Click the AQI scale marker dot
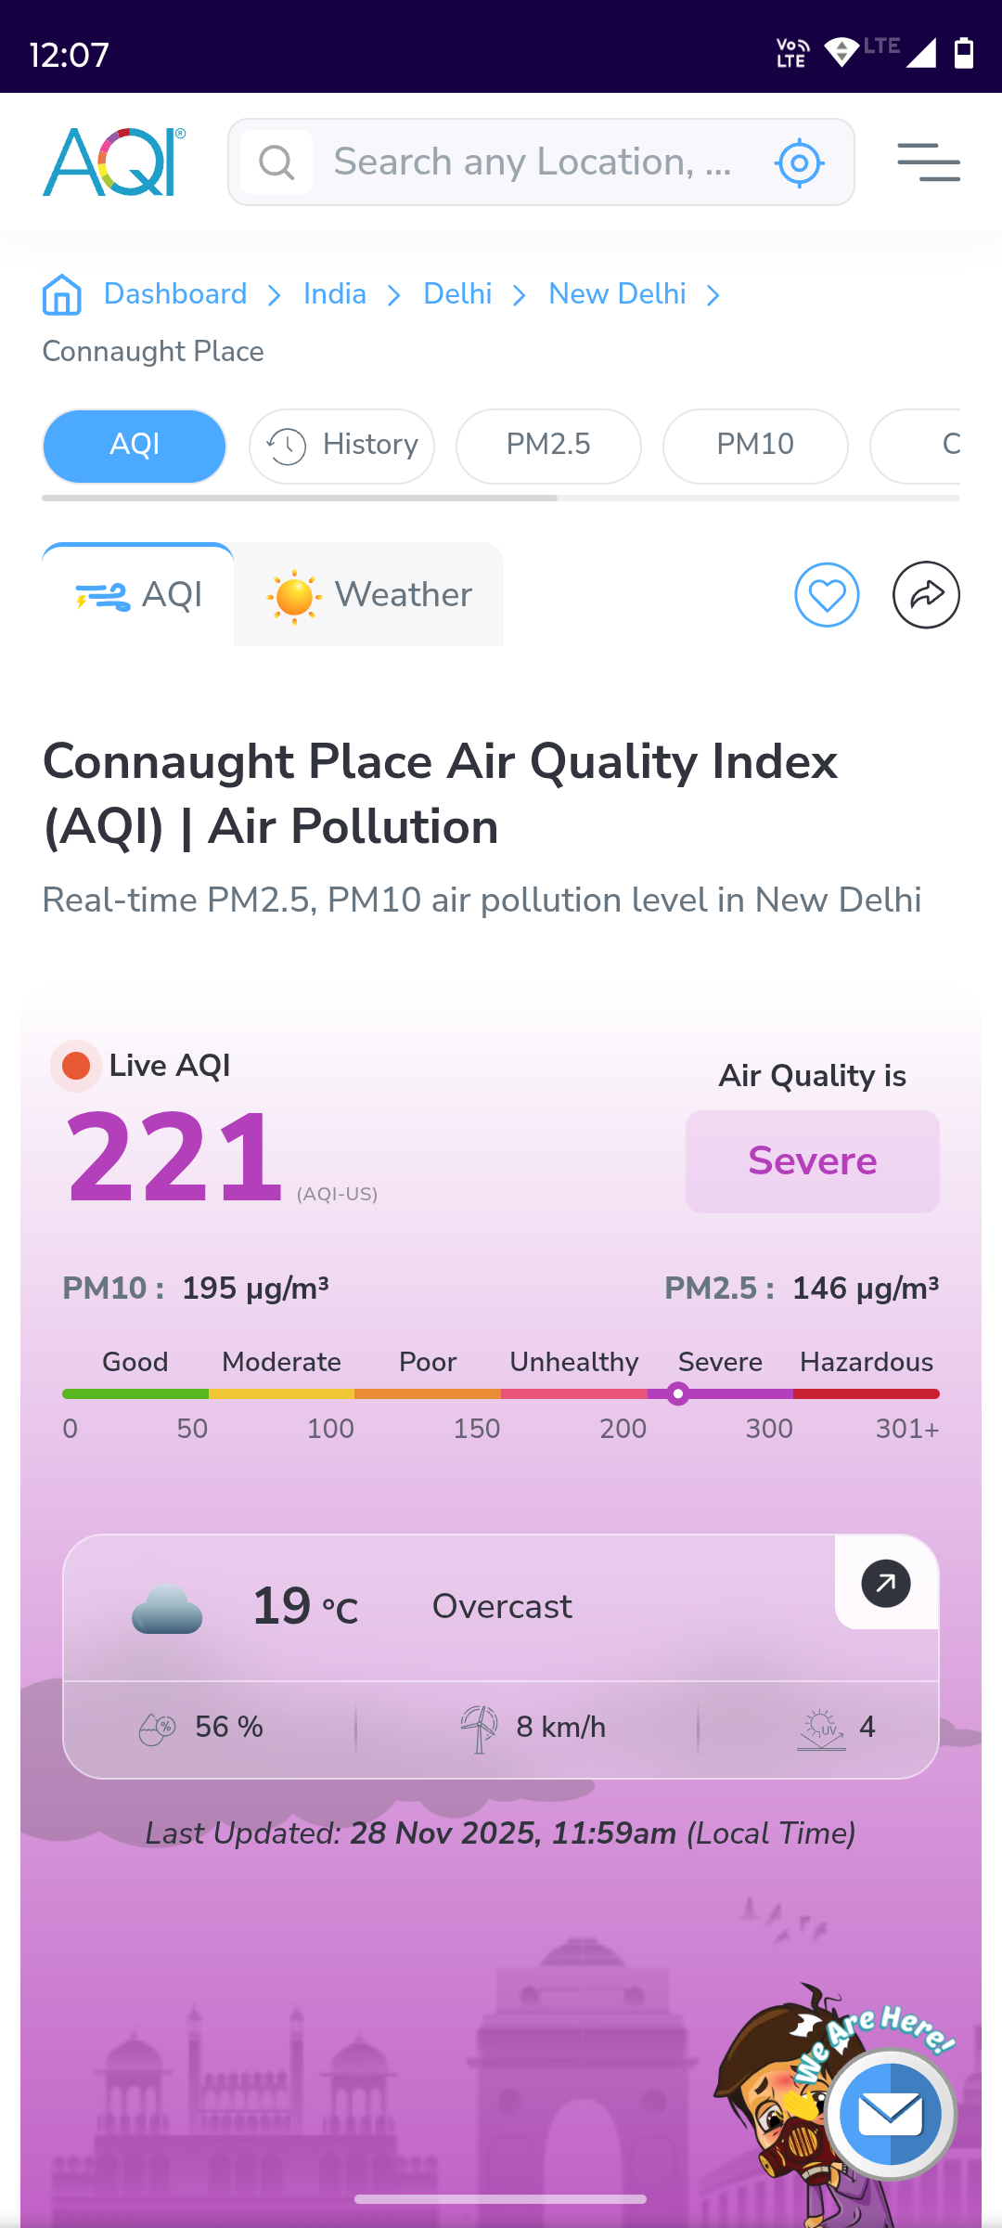 [x=678, y=1393]
